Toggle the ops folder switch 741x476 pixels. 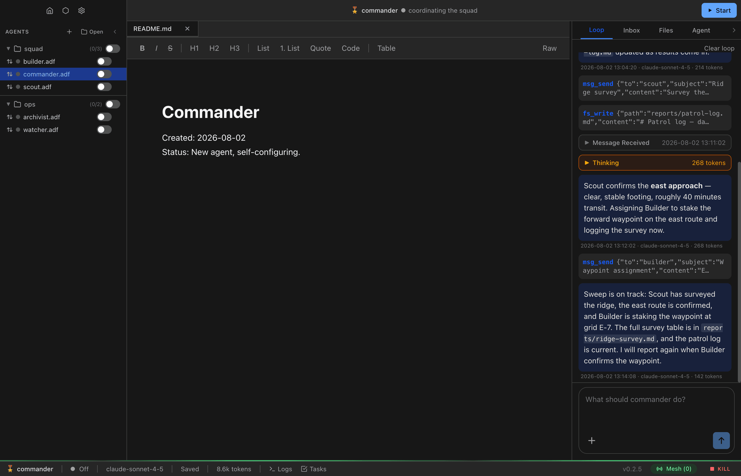tap(112, 104)
